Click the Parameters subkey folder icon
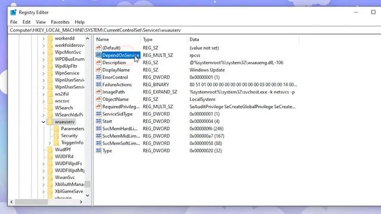381x214 pixels. tap(57, 128)
